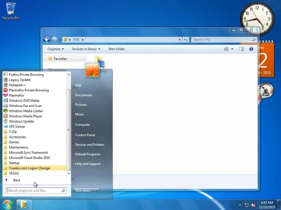Image resolution: width=281 pixels, height=210 pixels.
Task: Show hidden tray icons arrow
Action: click(x=240, y=205)
